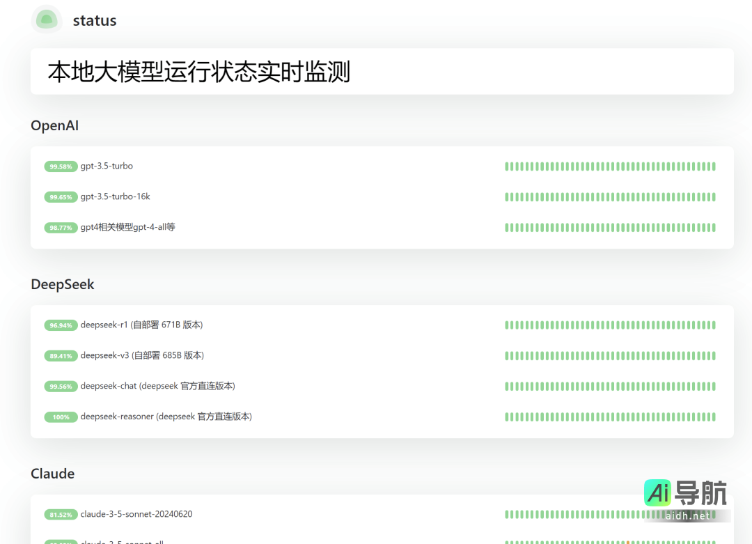The image size is (752, 544).
Task: Click the OpenAI section heading
Action: (55, 125)
